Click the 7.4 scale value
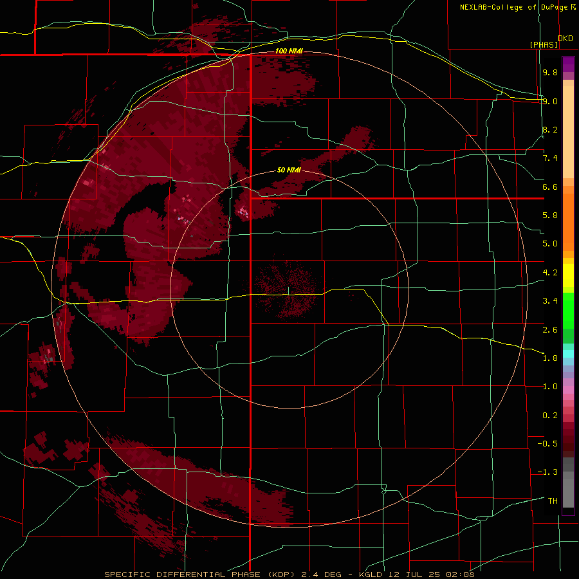 (550, 158)
